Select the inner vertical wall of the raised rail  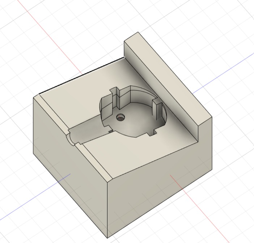pyautogui.click(x=160, y=91)
